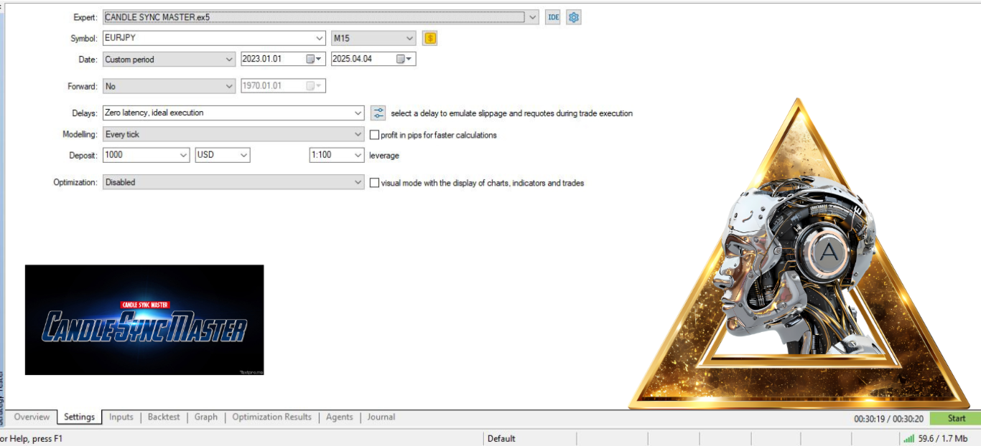This screenshot has height=446, width=981.
Task: Expand the Optimization Disabled dropdown
Action: point(358,182)
